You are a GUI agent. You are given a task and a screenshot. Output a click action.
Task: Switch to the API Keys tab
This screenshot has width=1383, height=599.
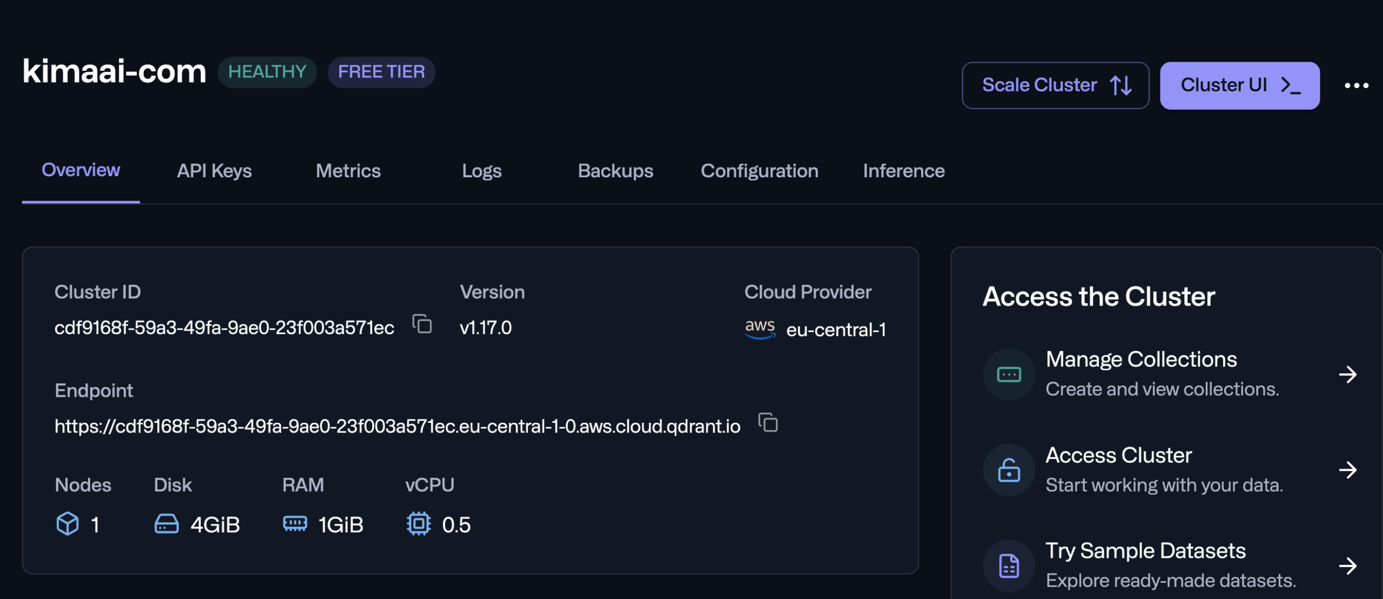[x=214, y=171]
